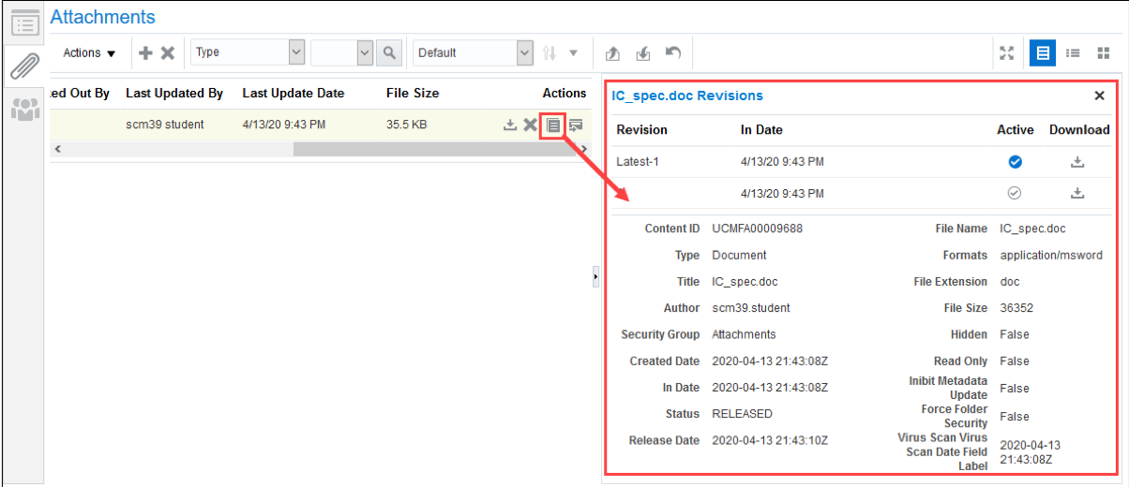
Task: Open the empty dropdown next to Type
Action: pyautogui.click(x=341, y=52)
